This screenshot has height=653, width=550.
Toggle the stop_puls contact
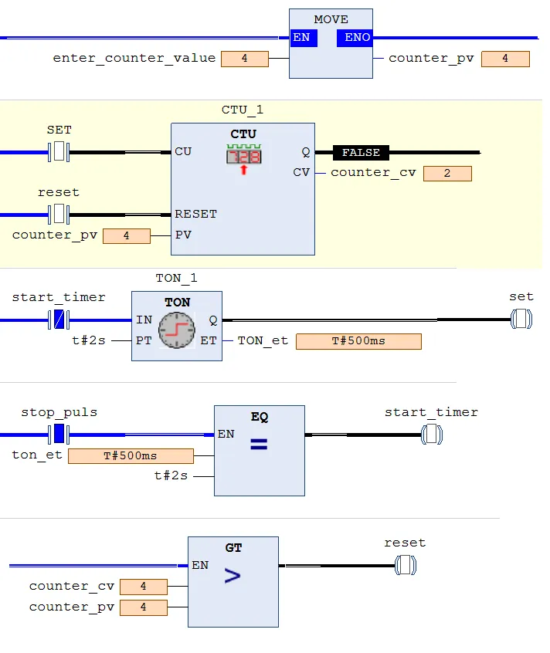click(x=59, y=434)
